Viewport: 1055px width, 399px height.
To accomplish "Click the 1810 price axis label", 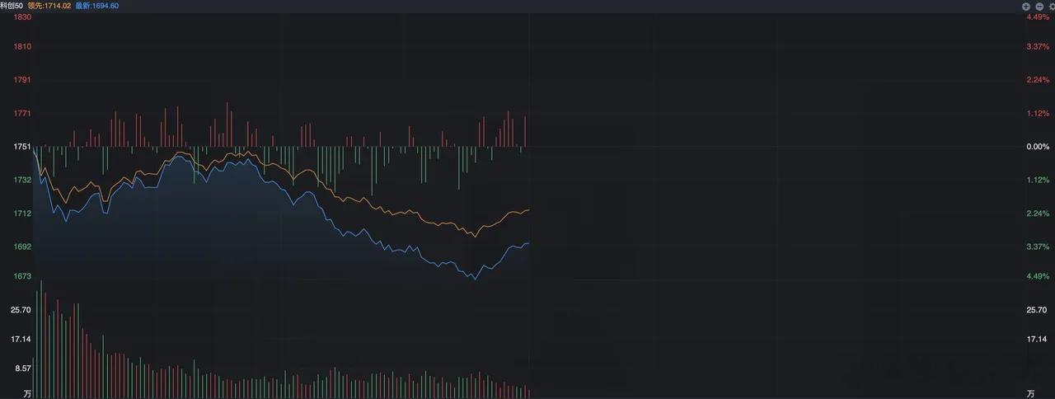I will pos(22,47).
